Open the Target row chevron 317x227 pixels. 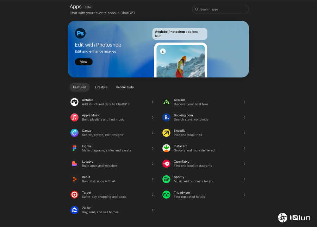coord(153,195)
